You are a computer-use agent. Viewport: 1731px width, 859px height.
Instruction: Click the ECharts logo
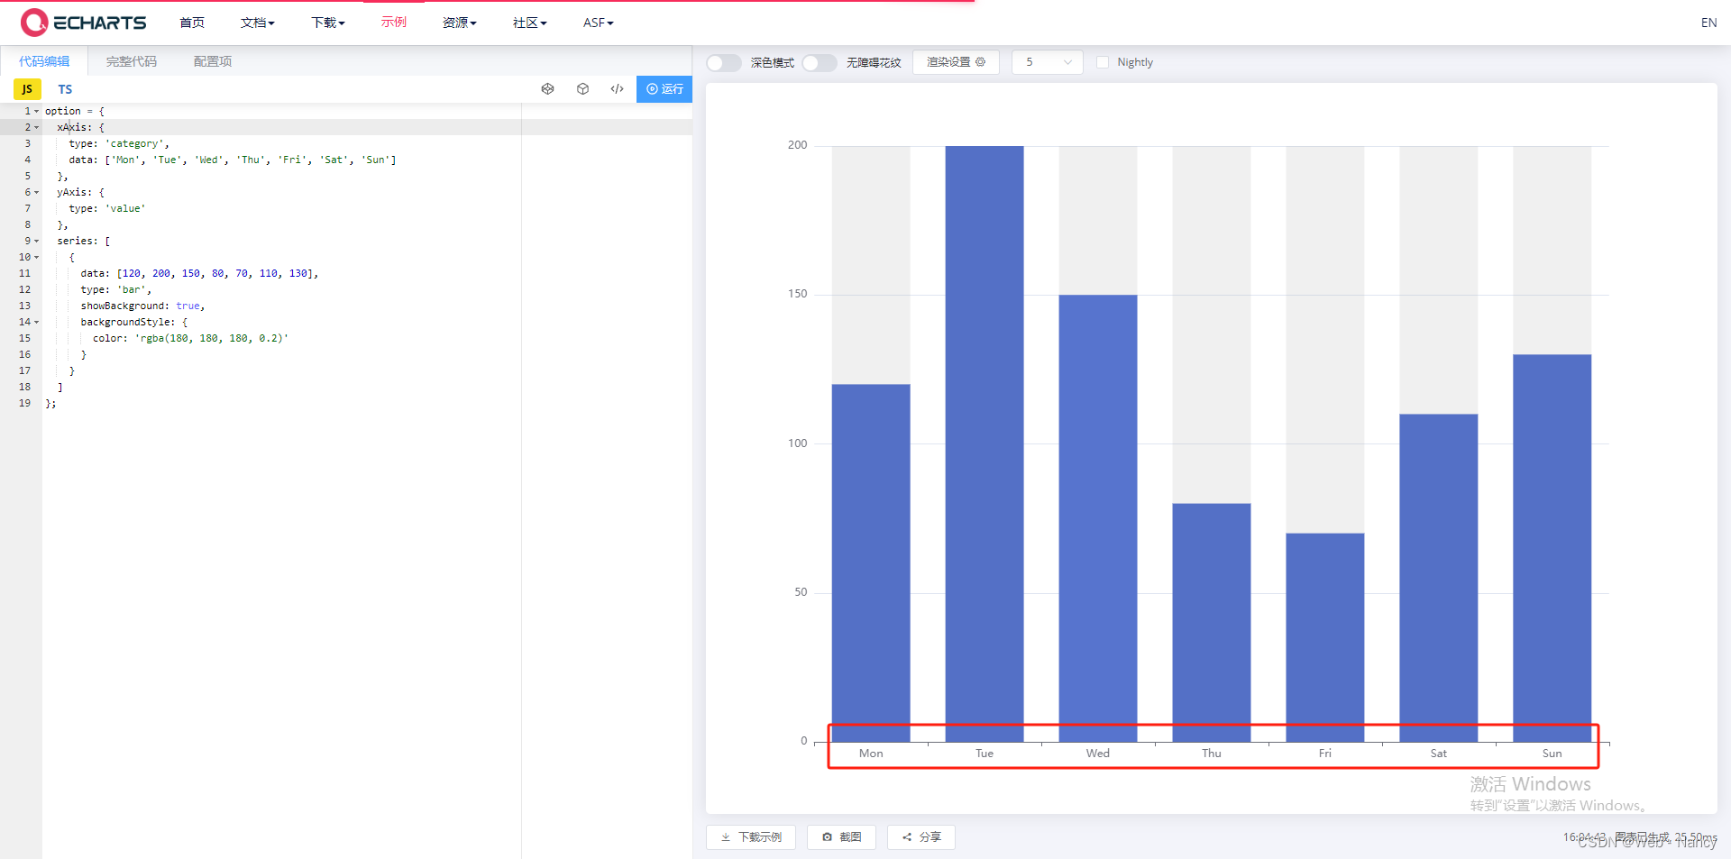tap(82, 22)
